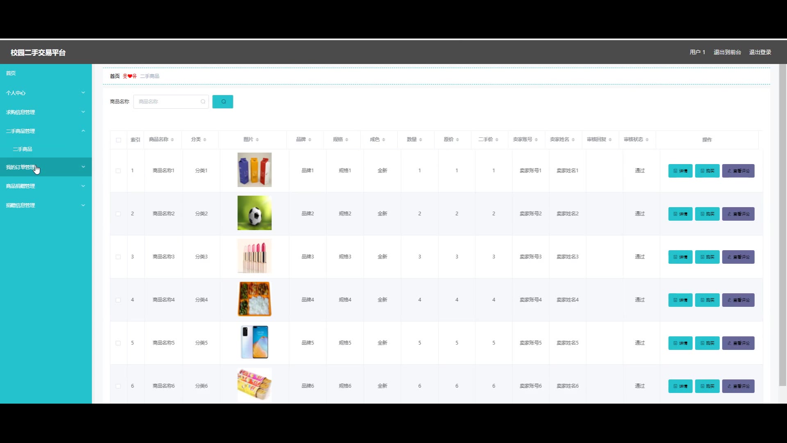This screenshot has width=787, height=443.
Task: Sort table by 卖家账号 sort arrows
Action: (536, 140)
